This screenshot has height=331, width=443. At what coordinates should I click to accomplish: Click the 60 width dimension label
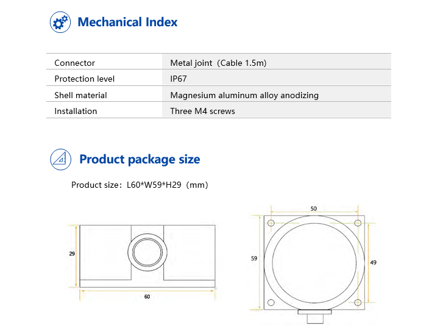pyautogui.click(x=147, y=297)
